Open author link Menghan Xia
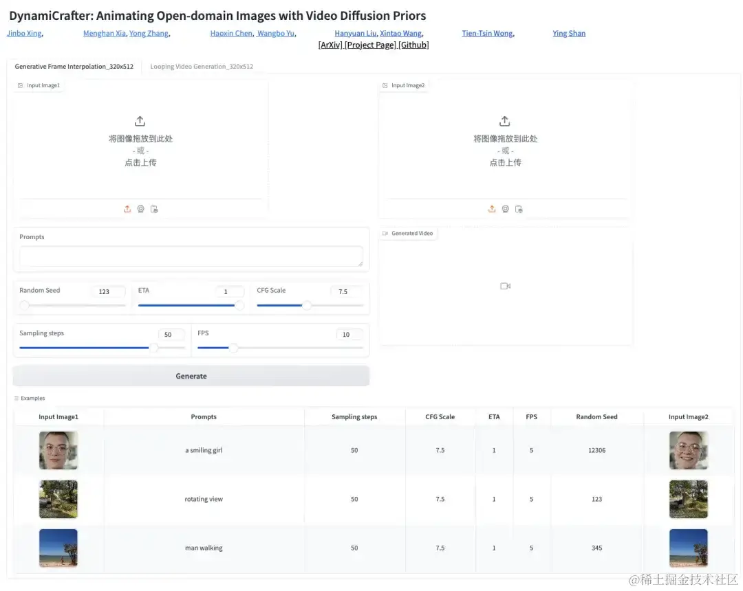Image resolution: width=743 pixels, height=591 pixels. point(105,33)
